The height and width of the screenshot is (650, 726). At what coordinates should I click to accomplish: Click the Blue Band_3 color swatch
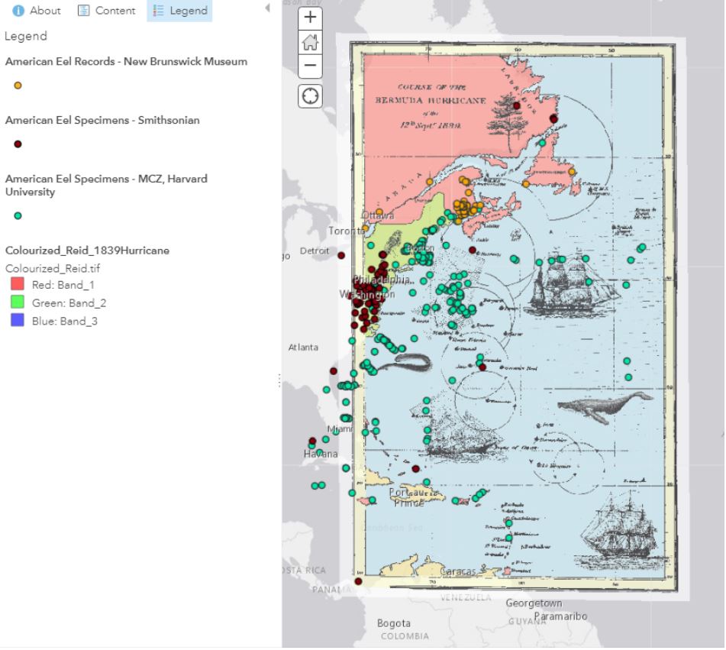coord(18,321)
